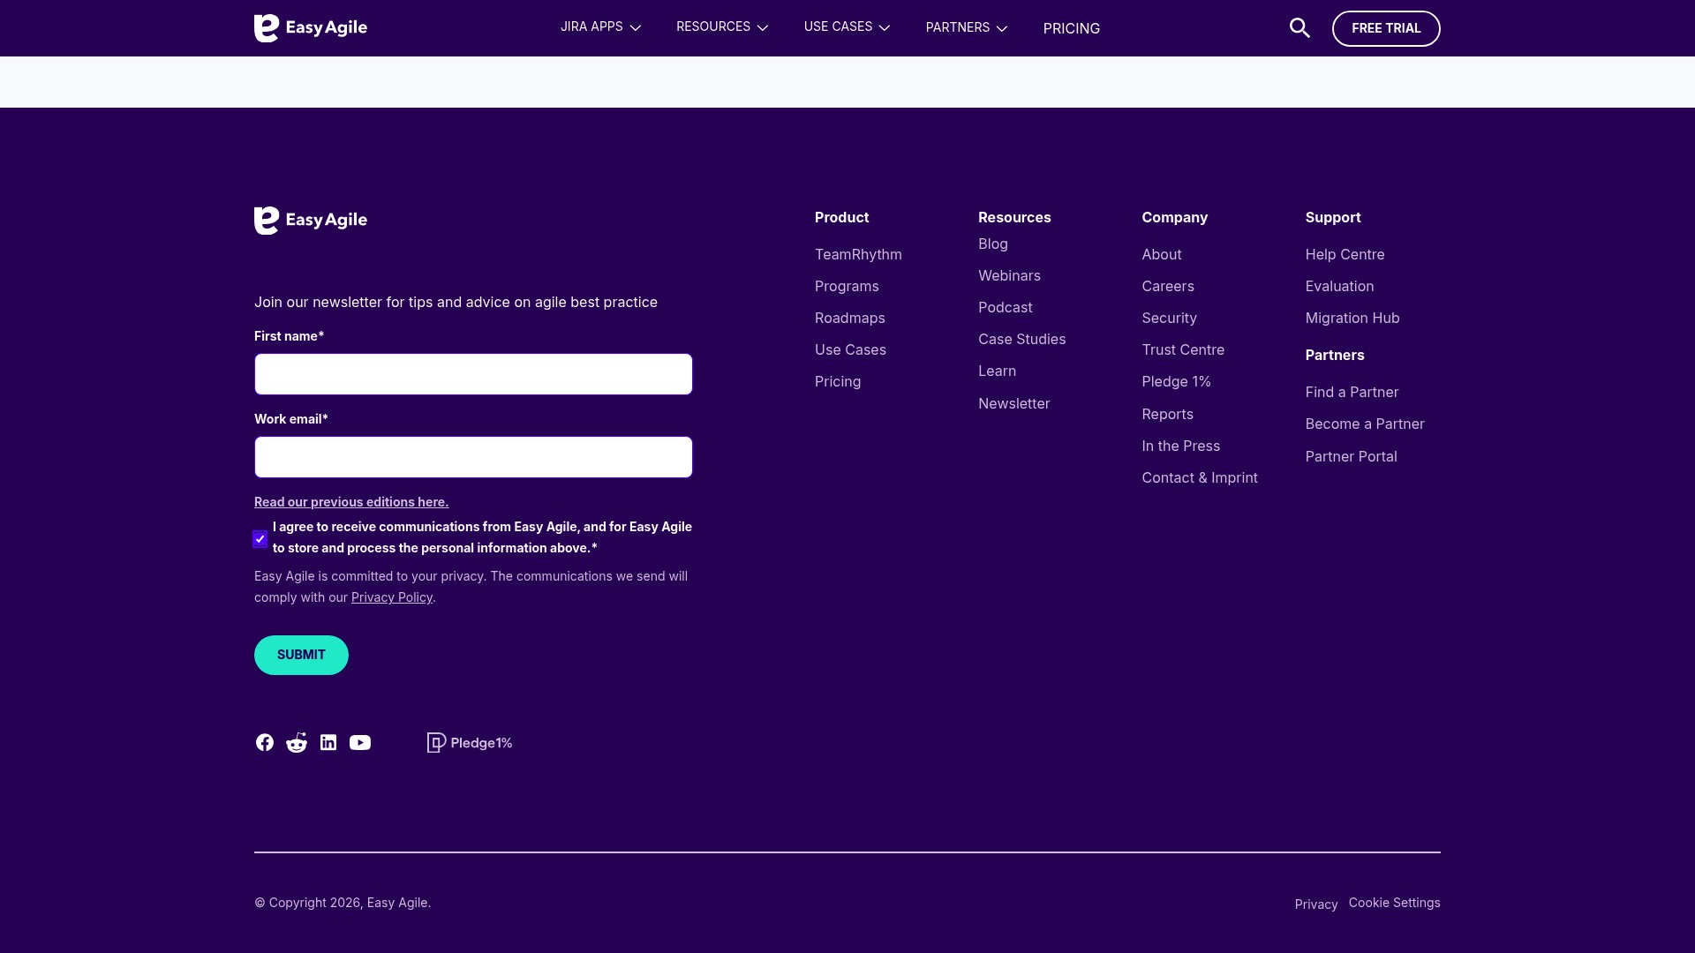Click the Easy Agile logo in header
1695x953 pixels.
(311, 28)
